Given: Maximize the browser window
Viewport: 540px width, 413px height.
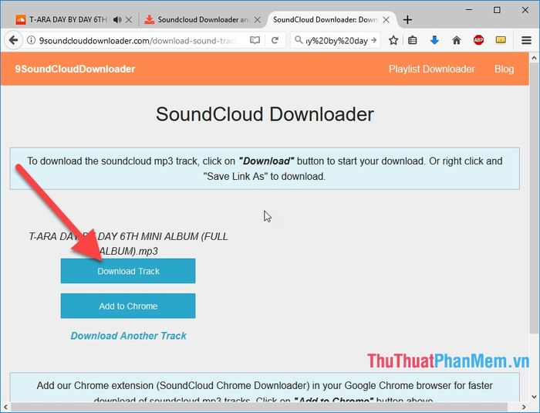Looking at the screenshot, I should (497, 10).
